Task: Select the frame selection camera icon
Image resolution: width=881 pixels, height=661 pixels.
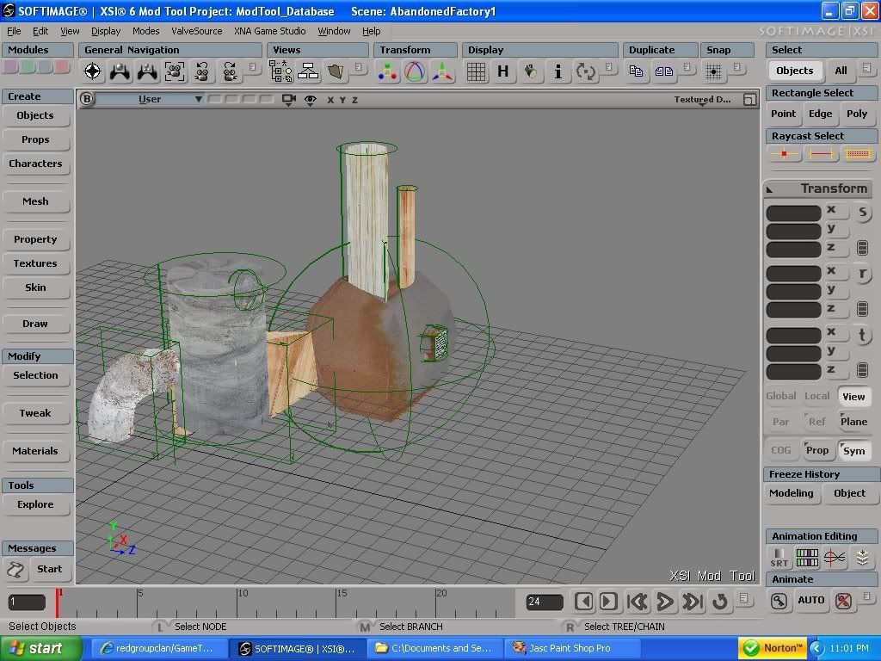Action: pos(175,71)
